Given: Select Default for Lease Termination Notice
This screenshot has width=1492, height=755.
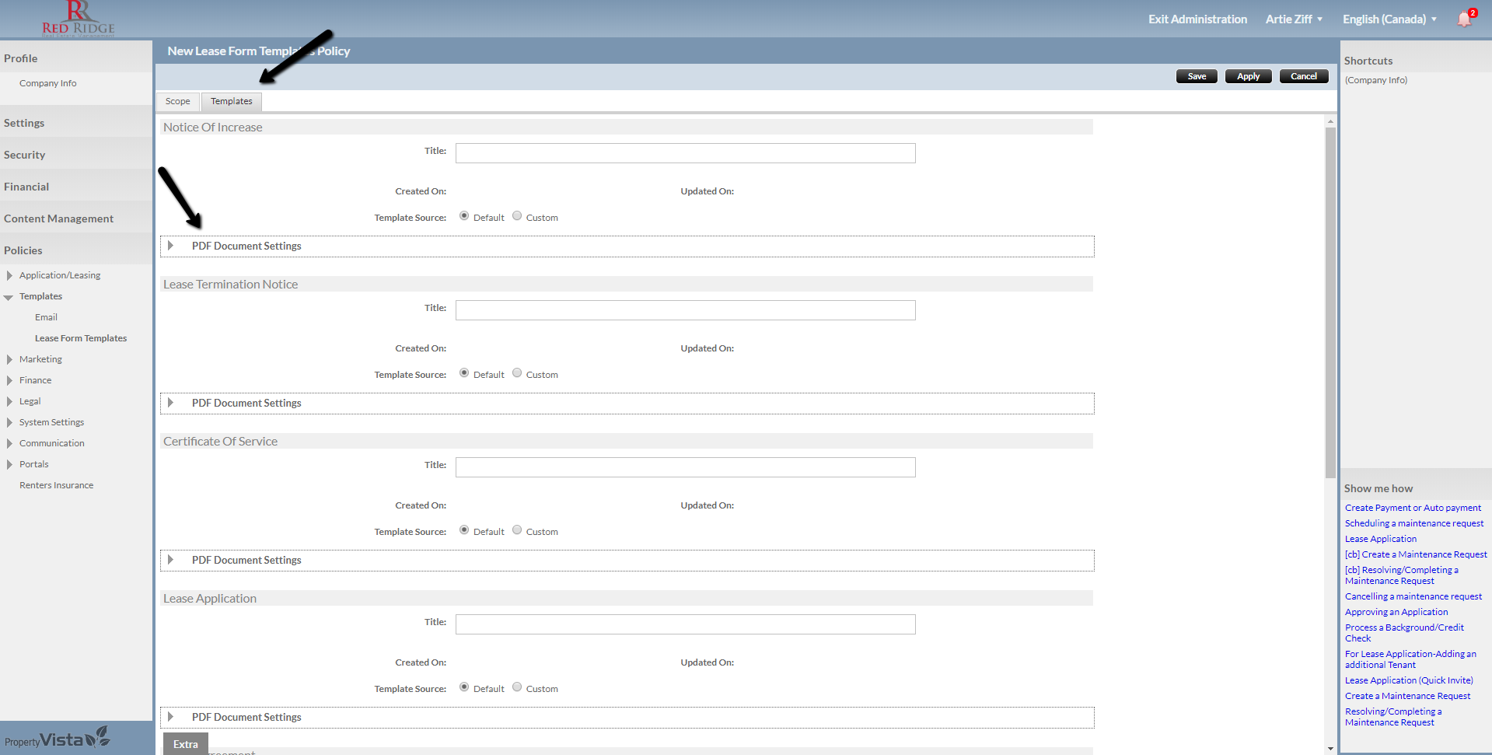Looking at the screenshot, I should click(464, 373).
